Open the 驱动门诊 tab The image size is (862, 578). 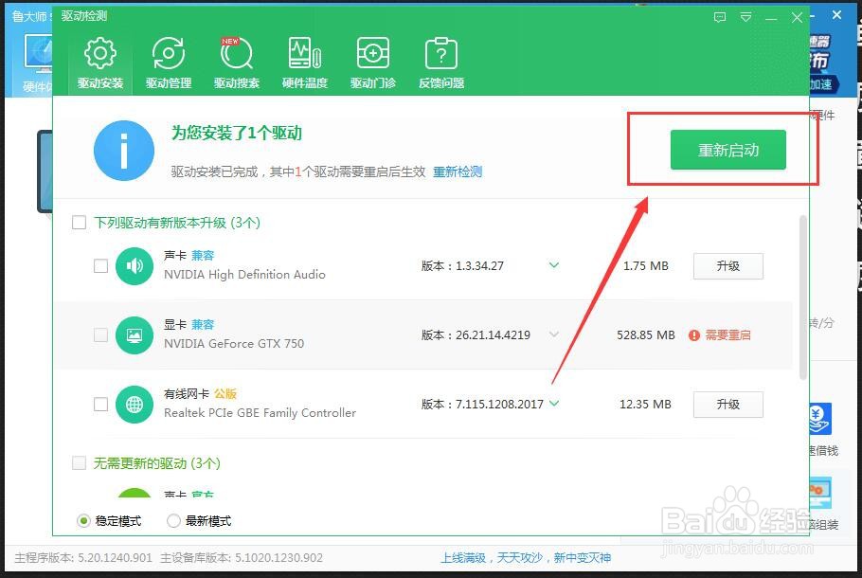click(x=372, y=63)
